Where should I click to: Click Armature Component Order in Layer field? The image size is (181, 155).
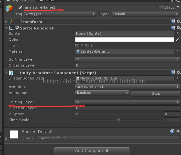point(127,108)
